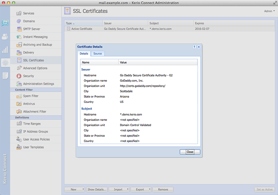This screenshot has height=195, width=278.
Task: Open the Admin user menu
Action: pos(269,11)
